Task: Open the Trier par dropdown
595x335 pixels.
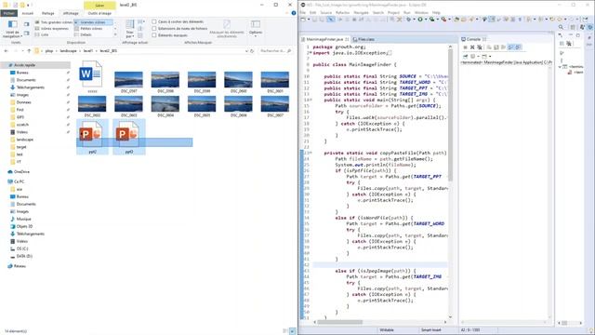Action: point(130,29)
